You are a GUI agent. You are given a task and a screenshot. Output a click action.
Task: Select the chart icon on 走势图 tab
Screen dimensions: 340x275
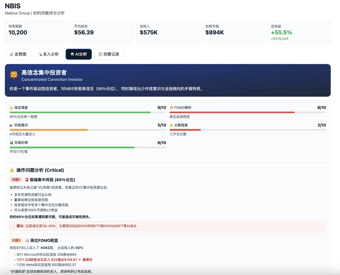click(x=11, y=54)
